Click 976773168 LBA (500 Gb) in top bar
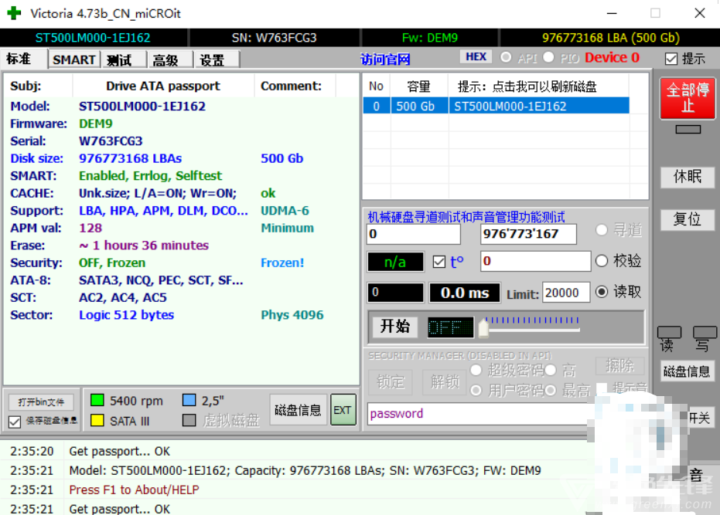This screenshot has width=720, height=515. [x=611, y=38]
